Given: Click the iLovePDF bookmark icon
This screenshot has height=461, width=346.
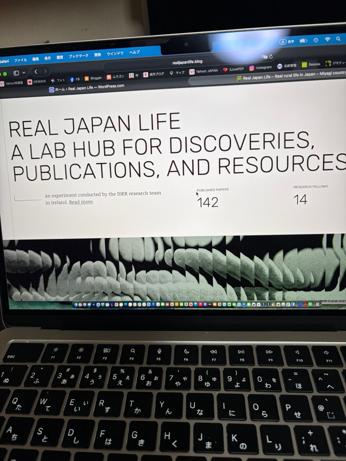Looking at the screenshot, I should [x=230, y=69].
